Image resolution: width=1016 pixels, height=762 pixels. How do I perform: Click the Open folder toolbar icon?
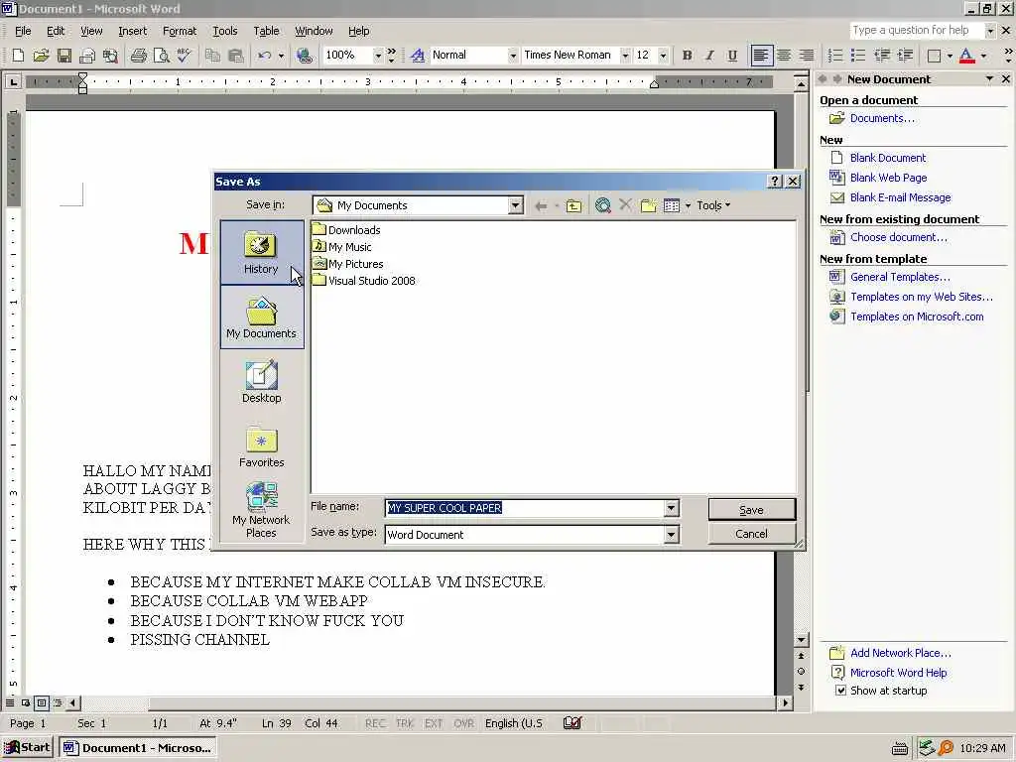point(41,56)
